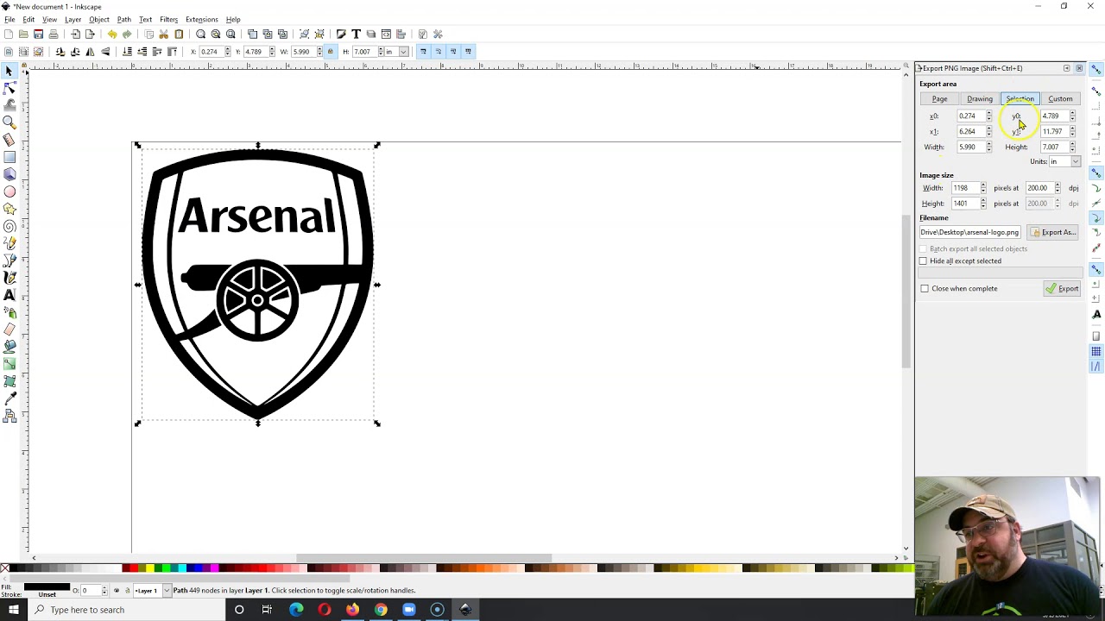Screen dimensions: 1105x621
Task: Click the Cut scissors icon
Action: pyautogui.click(x=163, y=34)
